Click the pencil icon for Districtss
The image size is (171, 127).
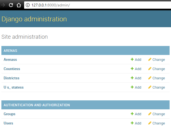150,78
